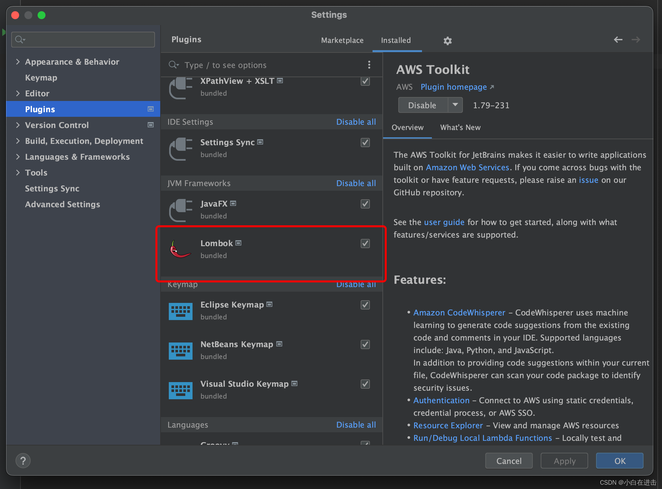Viewport: 662px width, 489px height.
Task: Click the Cancel button
Action: coord(509,461)
